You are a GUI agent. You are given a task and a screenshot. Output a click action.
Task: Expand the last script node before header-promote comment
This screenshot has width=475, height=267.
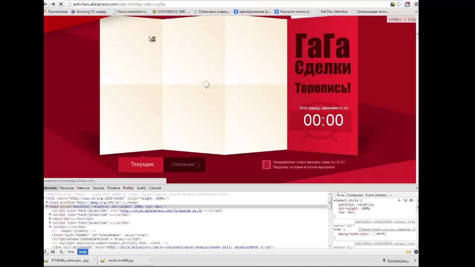(x=50, y=227)
